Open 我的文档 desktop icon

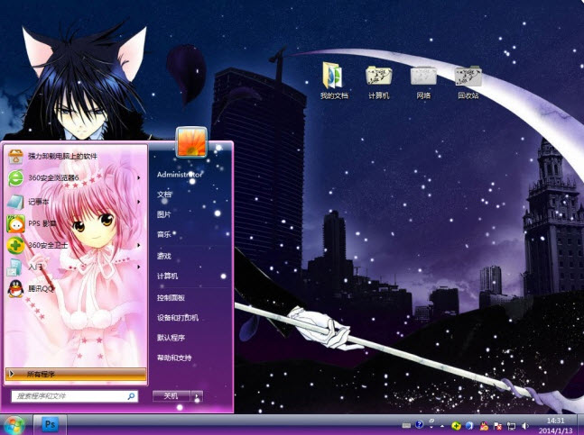pos(334,81)
